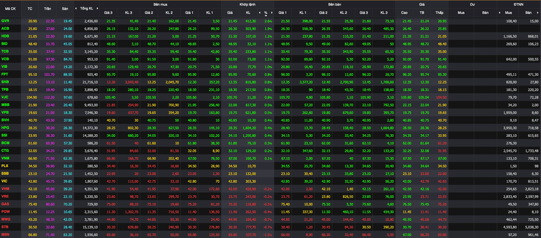This screenshot has width=541, height=238.
Task: Click the right arrow beside Tổng KL header
Action: [x=97, y=8]
